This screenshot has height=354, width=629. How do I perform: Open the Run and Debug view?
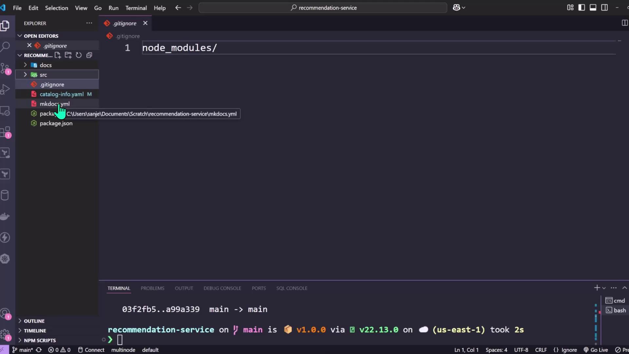click(5, 89)
